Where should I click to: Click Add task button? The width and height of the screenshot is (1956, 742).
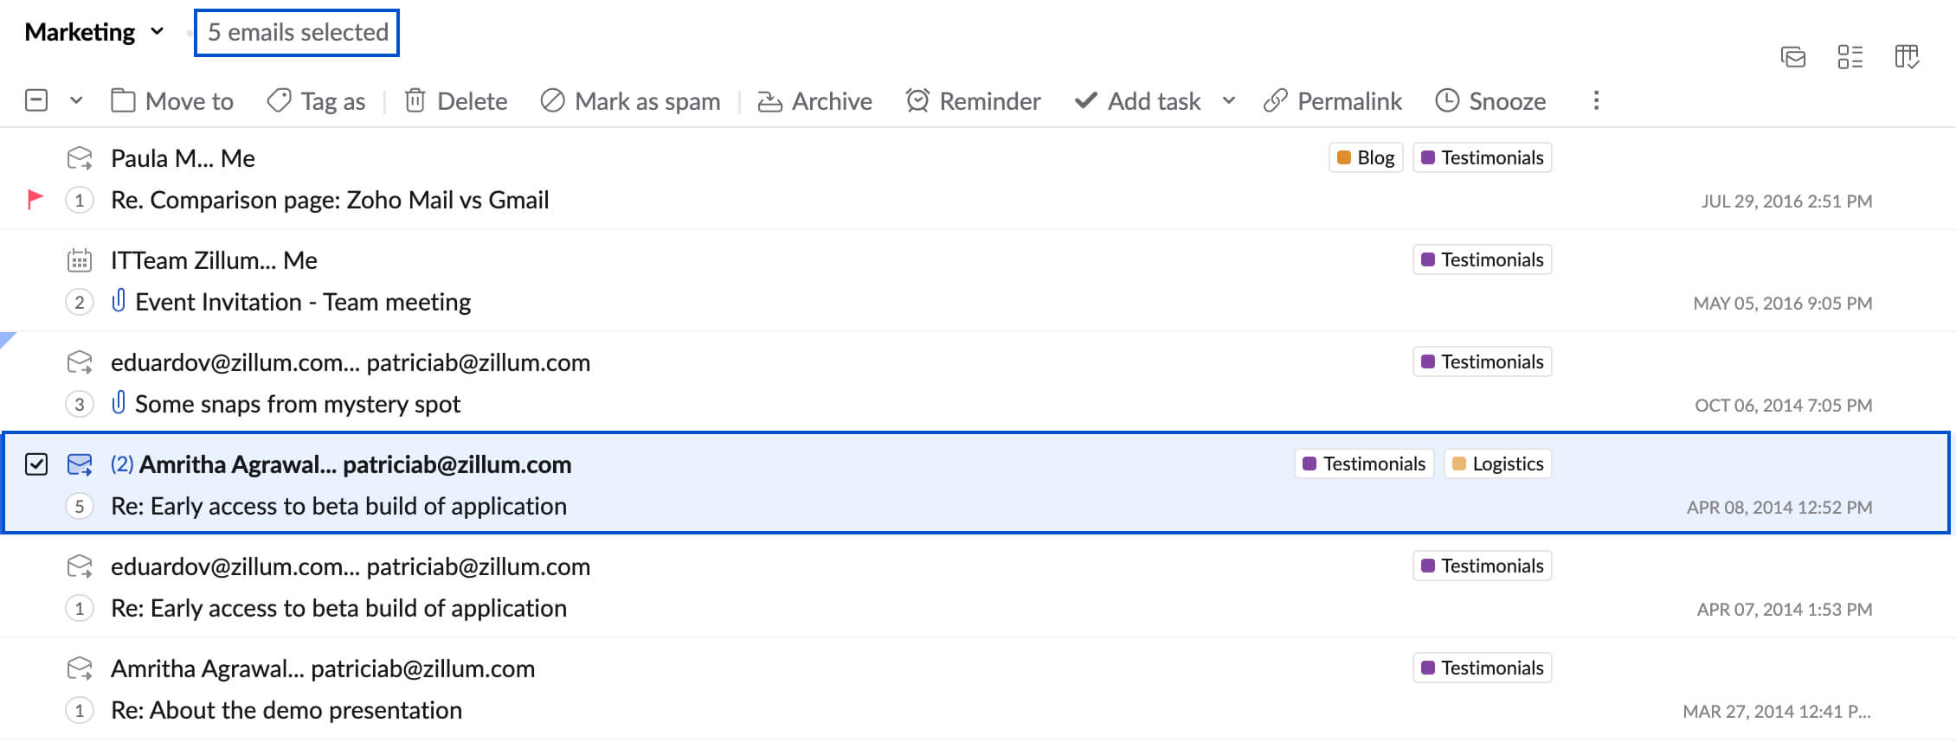[1138, 101]
